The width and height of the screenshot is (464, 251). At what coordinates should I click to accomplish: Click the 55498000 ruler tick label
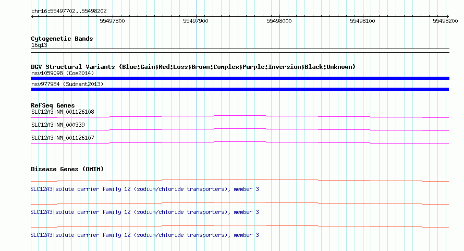pos(279,21)
